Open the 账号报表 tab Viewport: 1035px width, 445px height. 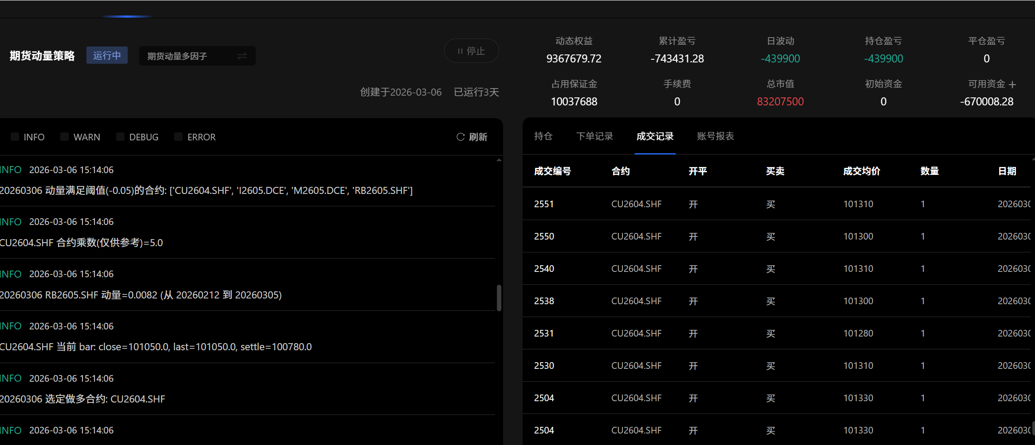[715, 136]
